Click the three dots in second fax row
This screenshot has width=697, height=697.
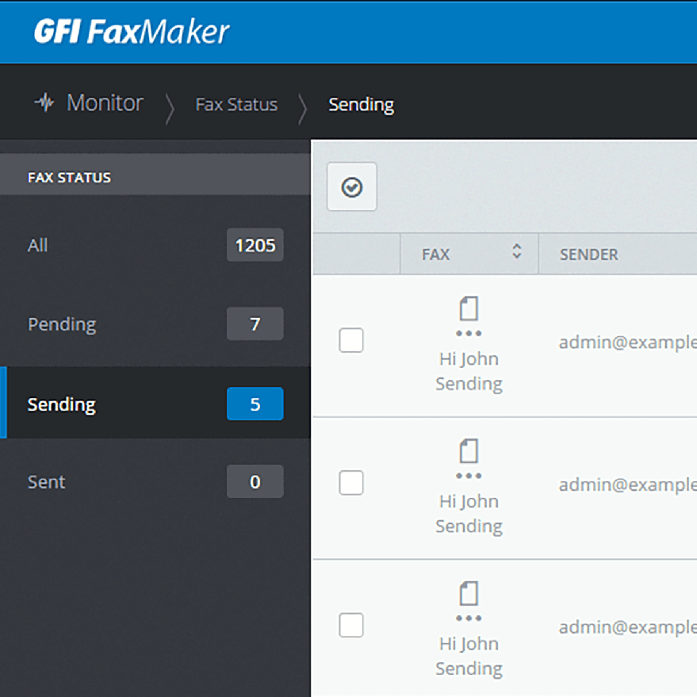(469, 476)
